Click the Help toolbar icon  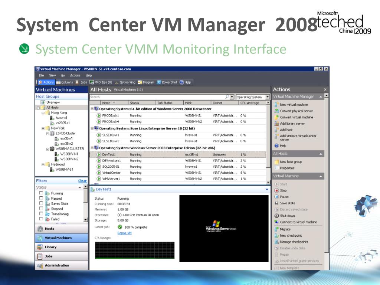tap(185, 82)
